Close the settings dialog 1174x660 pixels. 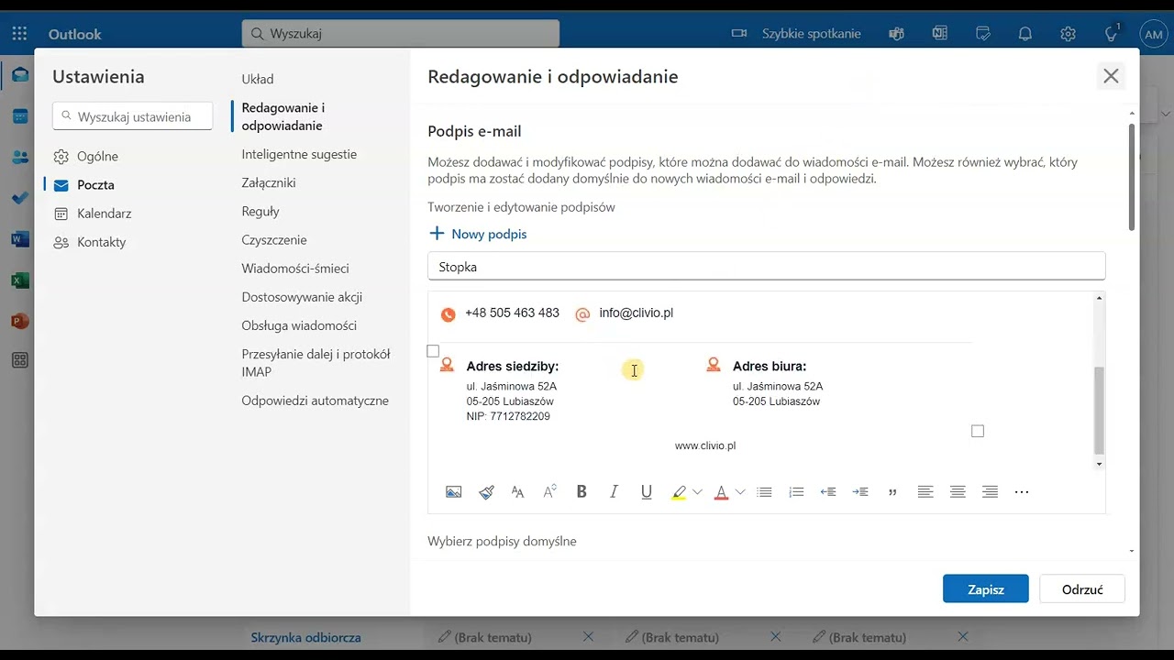[x=1111, y=76]
